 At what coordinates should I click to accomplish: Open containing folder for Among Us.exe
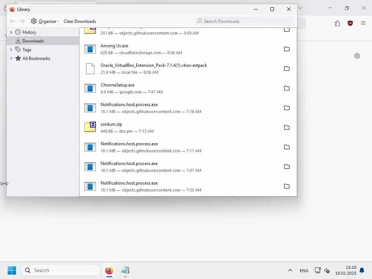point(287,49)
